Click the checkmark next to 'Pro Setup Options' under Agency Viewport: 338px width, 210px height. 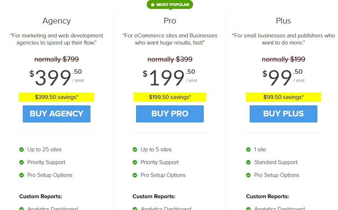(21, 175)
